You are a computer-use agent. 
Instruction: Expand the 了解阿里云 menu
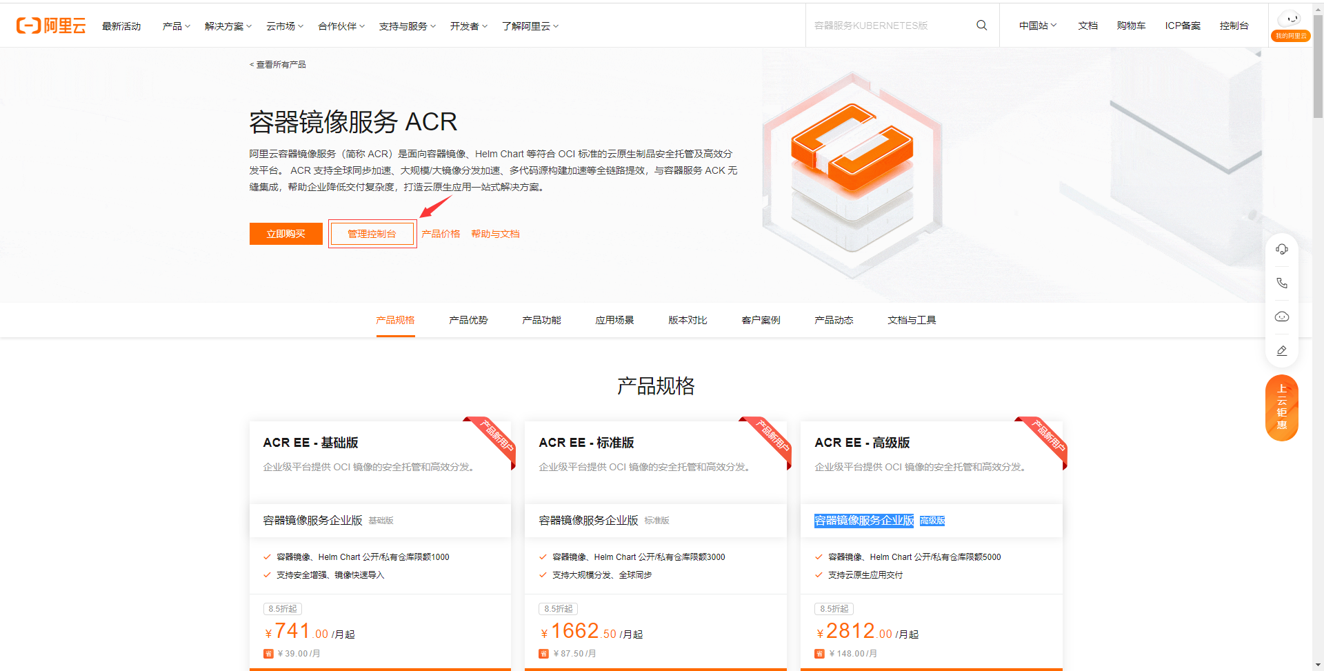[x=530, y=26]
